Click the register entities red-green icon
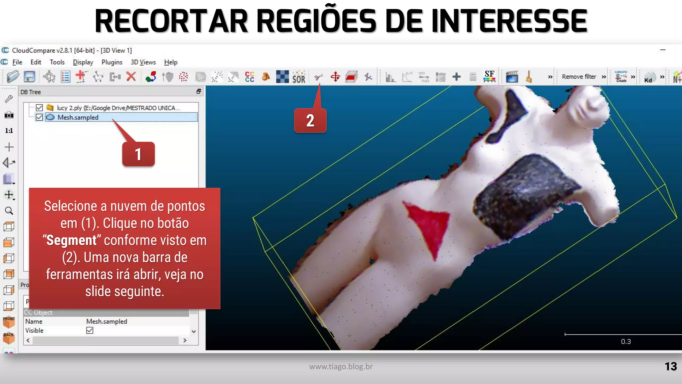Screen dimensions: 682x384 (x=151, y=77)
